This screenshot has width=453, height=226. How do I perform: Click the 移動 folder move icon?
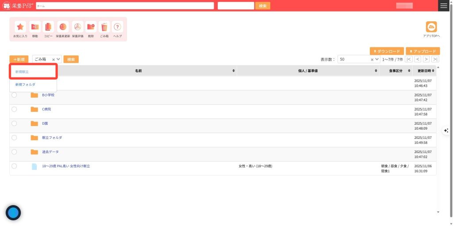point(35,27)
